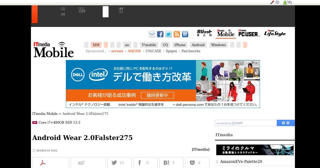Screen dimensions: 320x168
Task: Open the Spigen sponsored link
Action: tap(171, 51)
